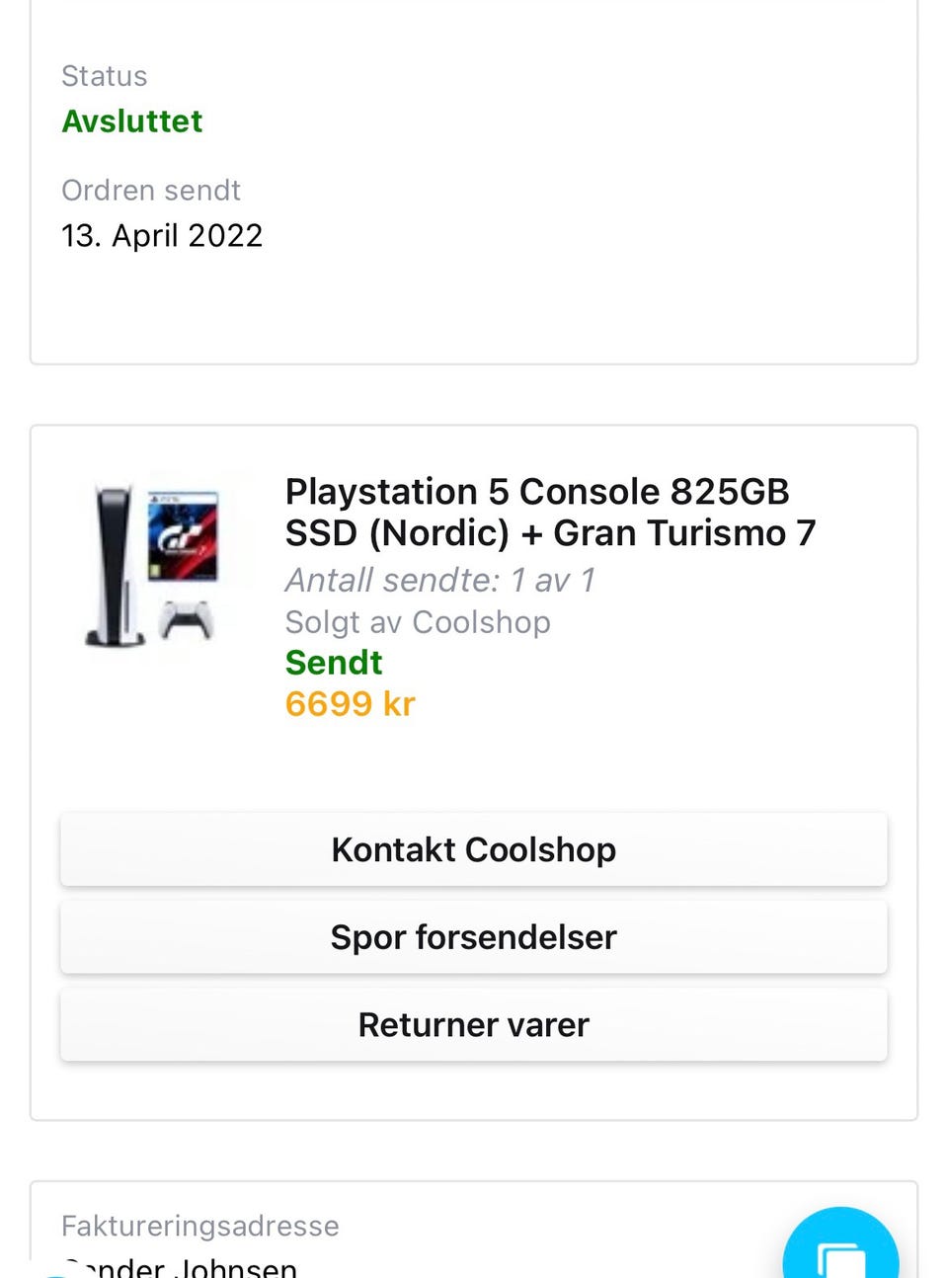
Task: Click the orange 6699 kr price
Action: point(350,704)
